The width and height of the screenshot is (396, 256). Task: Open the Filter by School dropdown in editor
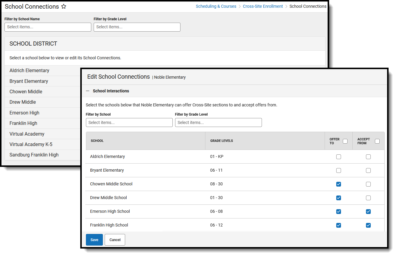click(129, 122)
